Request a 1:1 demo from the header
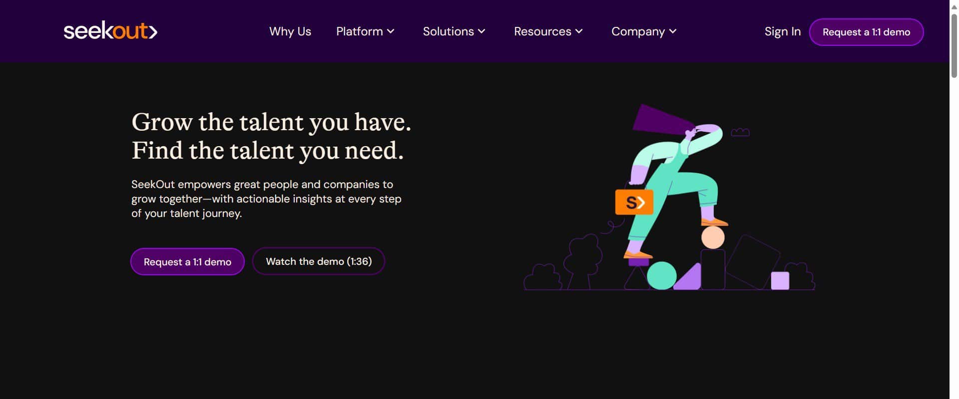The height and width of the screenshot is (399, 959). [866, 32]
